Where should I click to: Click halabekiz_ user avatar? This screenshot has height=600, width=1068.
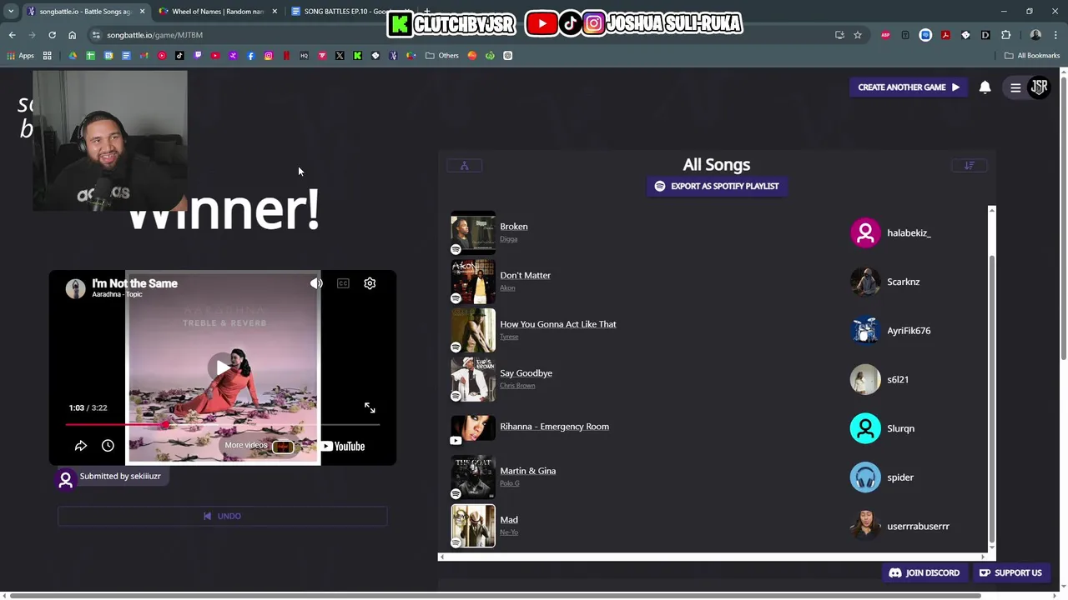[x=865, y=232]
